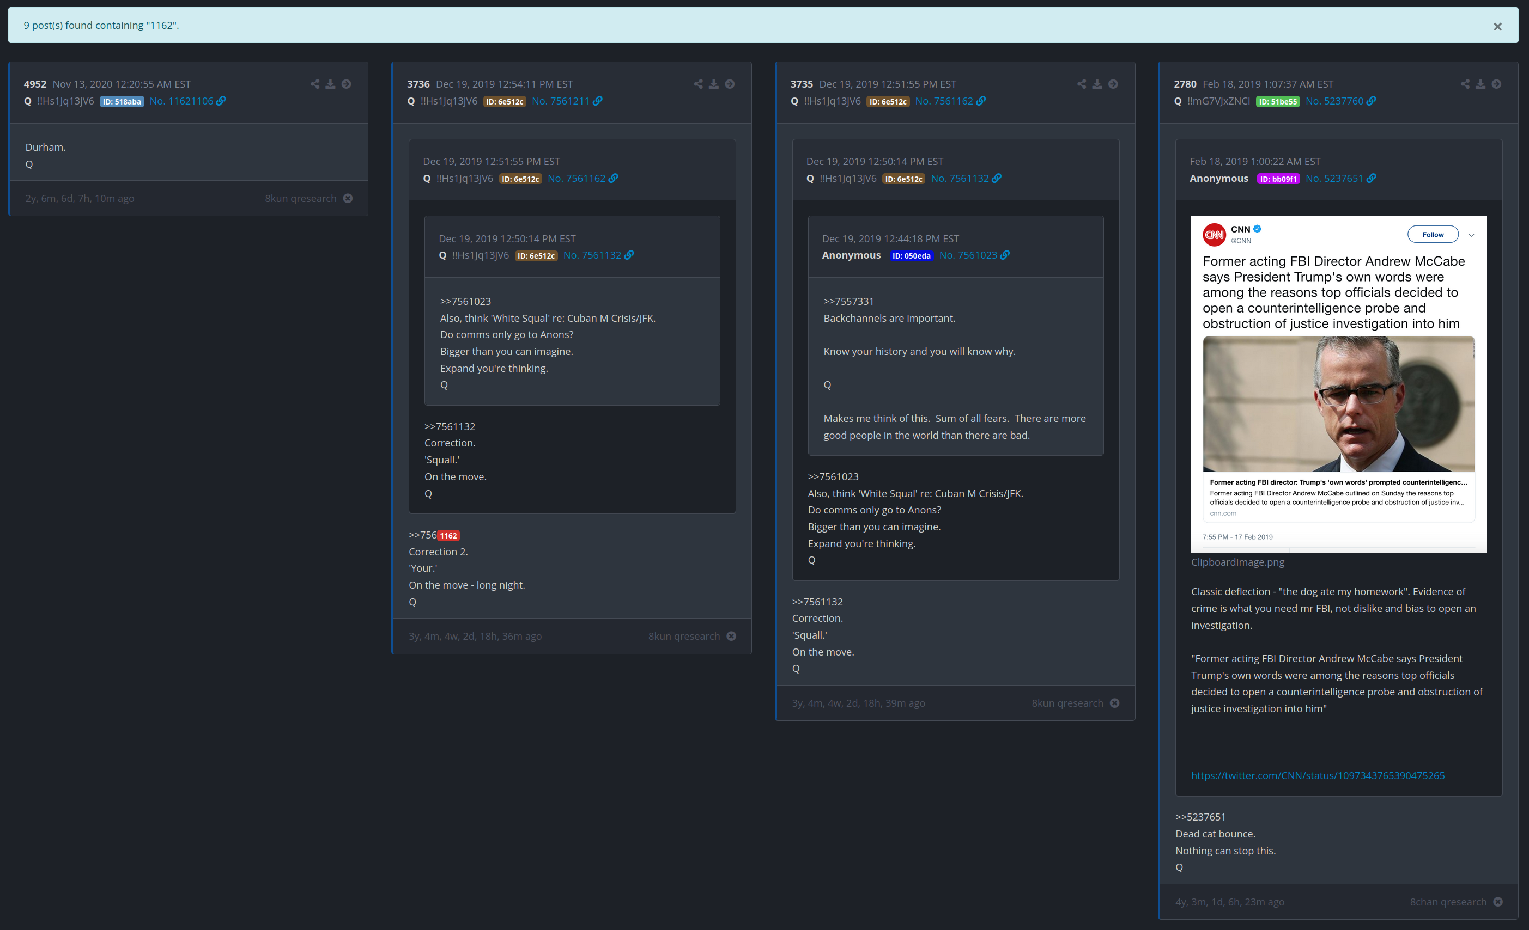Open post 4952 arrow icon
1529x930 pixels.
click(346, 84)
